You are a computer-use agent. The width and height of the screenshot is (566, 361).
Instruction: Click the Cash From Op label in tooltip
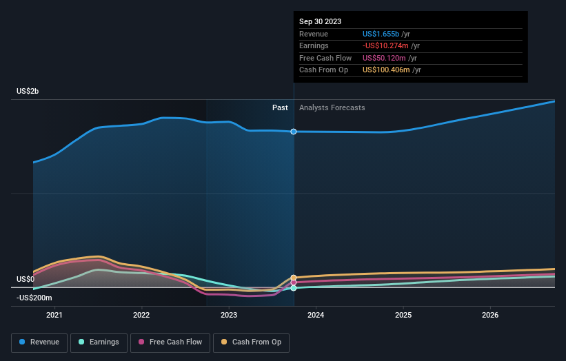point(324,70)
